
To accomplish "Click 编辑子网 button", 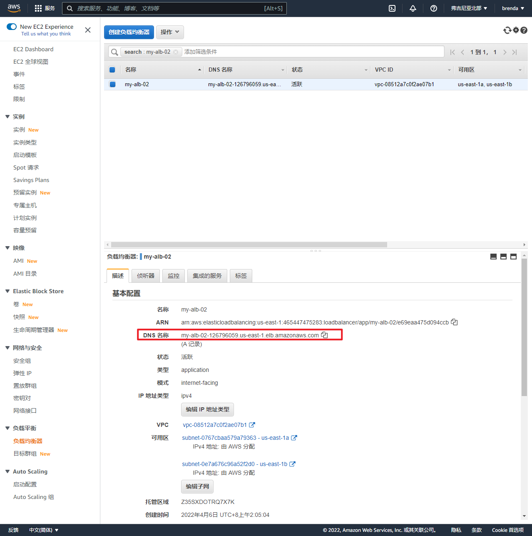I will coord(197,486).
